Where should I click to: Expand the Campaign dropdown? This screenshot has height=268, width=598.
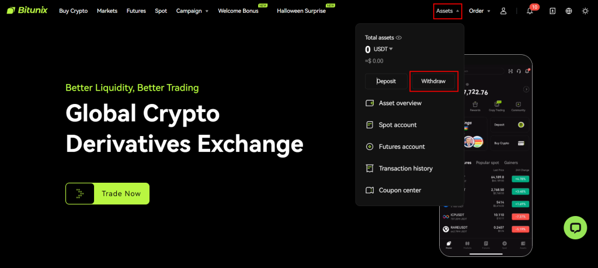[x=192, y=11]
